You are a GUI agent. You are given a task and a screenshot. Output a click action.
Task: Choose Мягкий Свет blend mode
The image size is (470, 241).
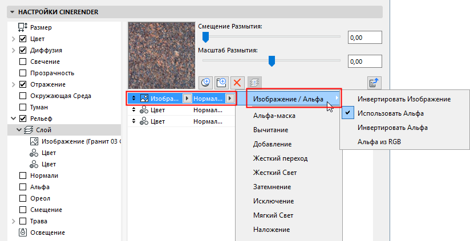click(273, 215)
